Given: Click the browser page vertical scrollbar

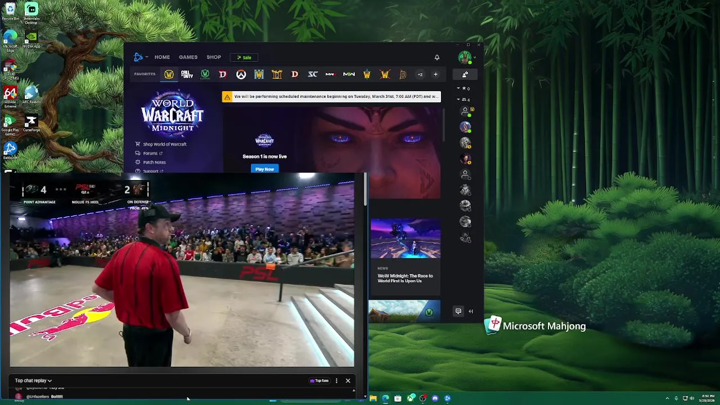Looking at the screenshot, I should point(365,190).
